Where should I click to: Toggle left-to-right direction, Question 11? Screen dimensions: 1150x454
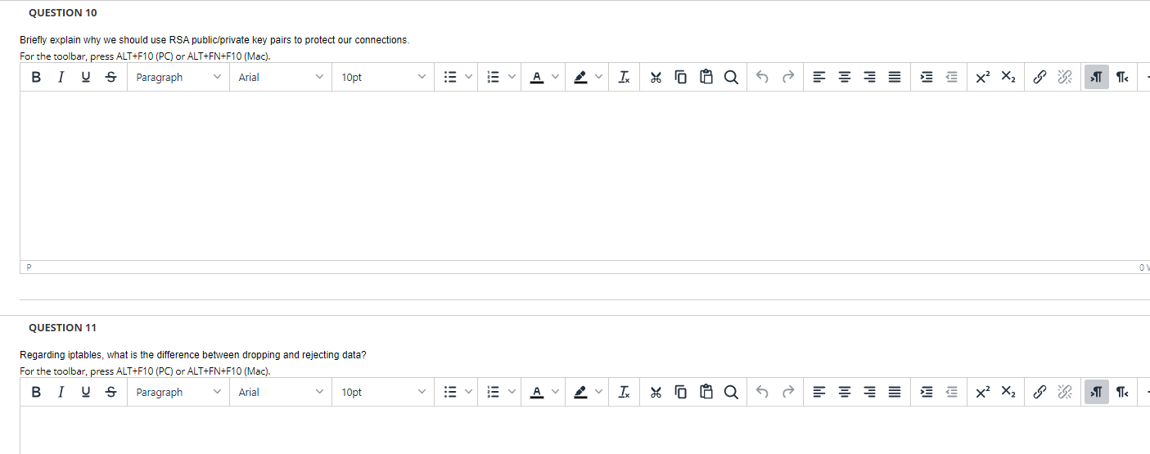(x=1096, y=392)
